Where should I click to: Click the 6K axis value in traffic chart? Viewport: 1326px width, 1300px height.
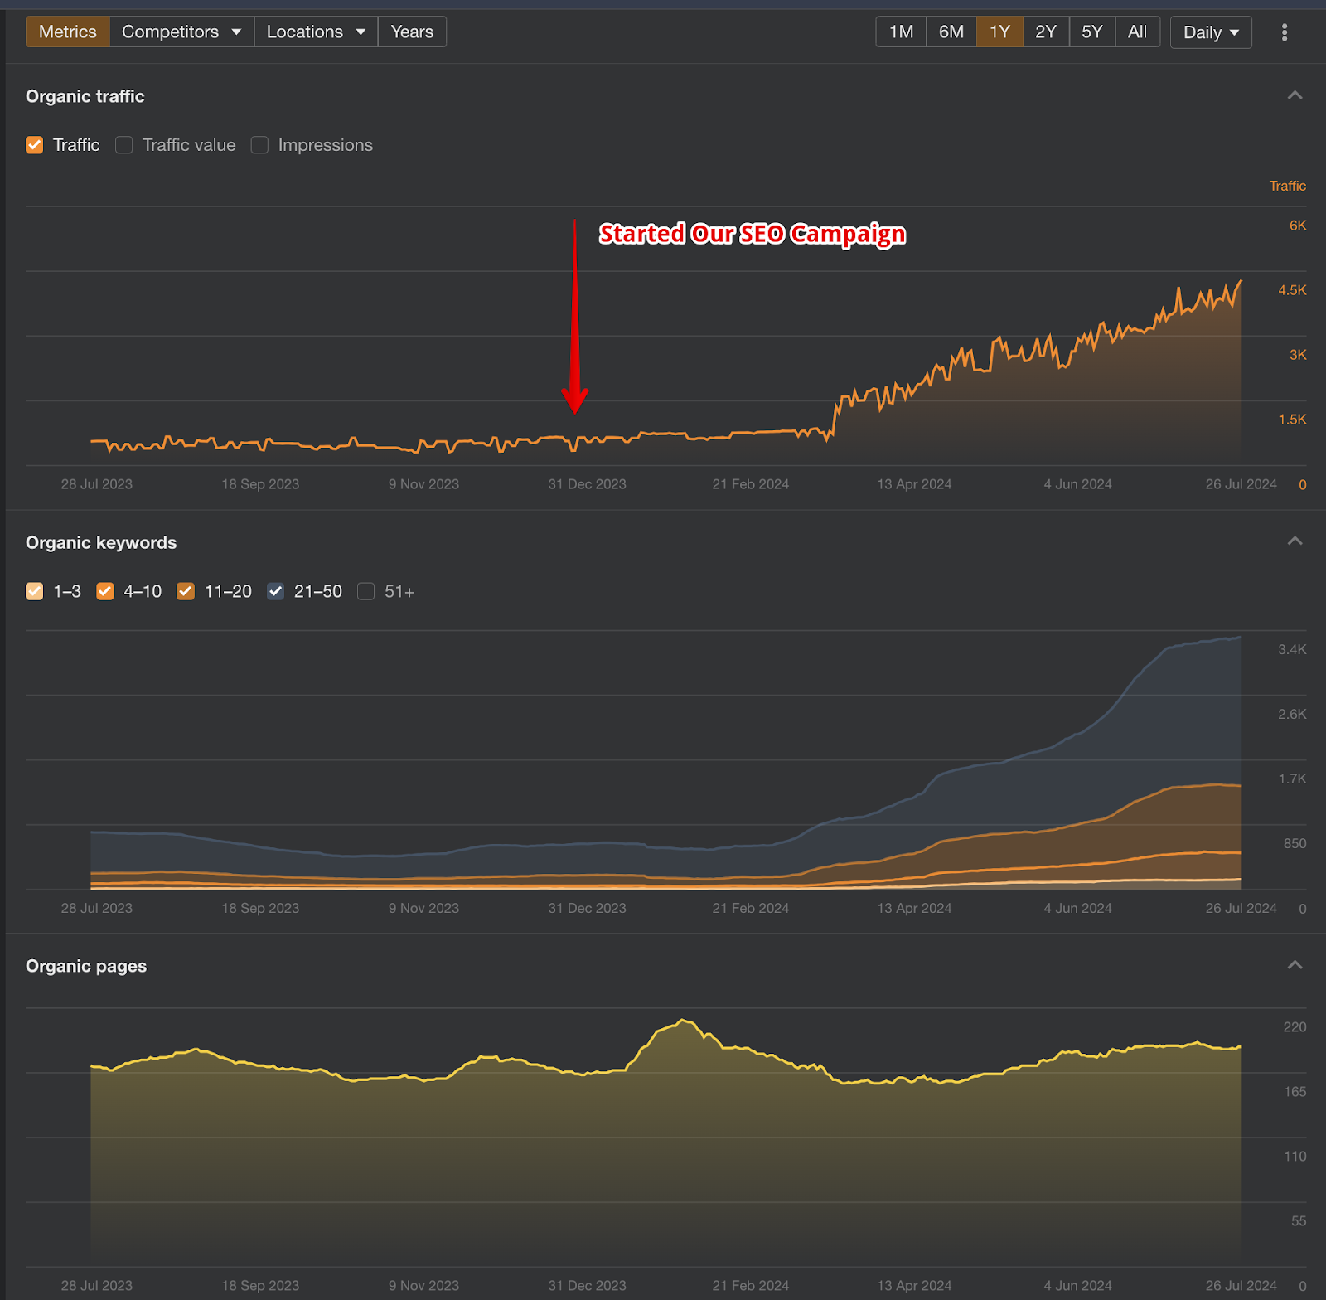tap(1298, 226)
